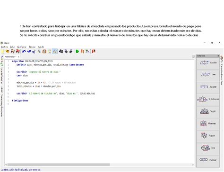Open the Configurar menu
The image size is (224, 172).
pos(22,47)
